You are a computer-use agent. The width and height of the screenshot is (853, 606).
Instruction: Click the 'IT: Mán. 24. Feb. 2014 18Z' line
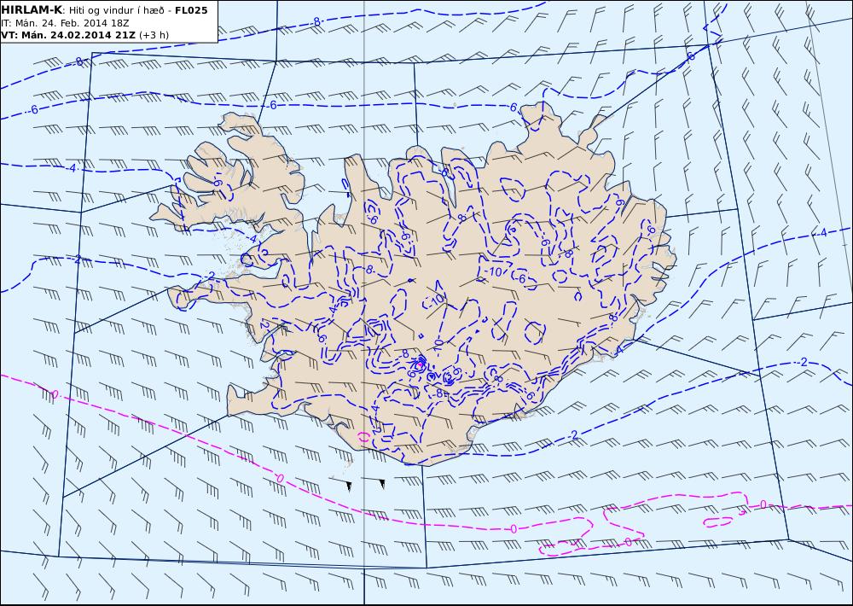pyautogui.click(x=65, y=23)
